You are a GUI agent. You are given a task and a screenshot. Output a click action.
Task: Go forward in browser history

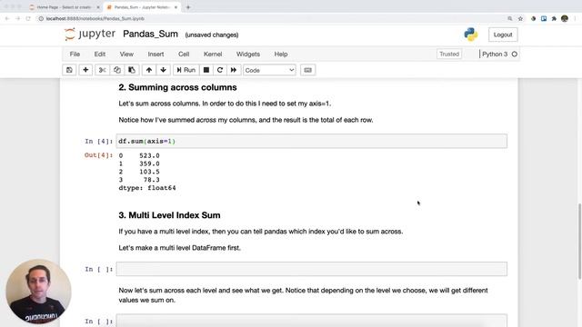(x=17, y=18)
